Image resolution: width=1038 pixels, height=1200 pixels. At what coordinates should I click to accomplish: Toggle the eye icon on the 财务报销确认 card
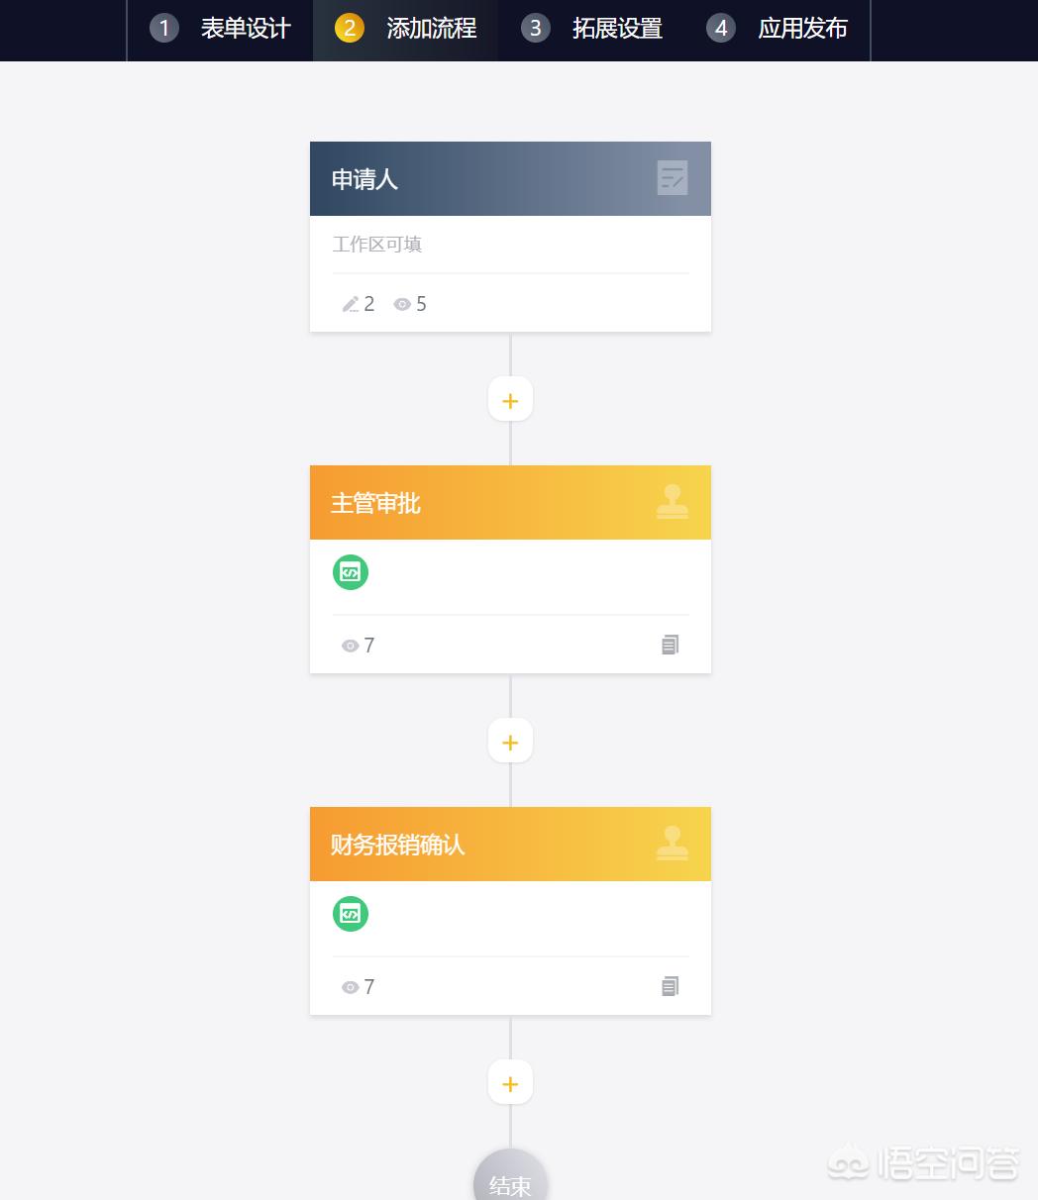[x=351, y=987]
